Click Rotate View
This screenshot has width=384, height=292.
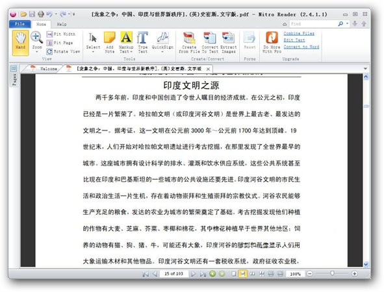click(63, 51)
